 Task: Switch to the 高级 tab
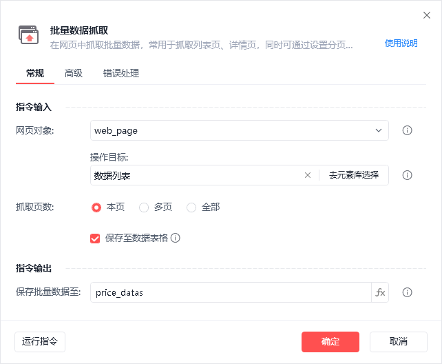point(73,73)
